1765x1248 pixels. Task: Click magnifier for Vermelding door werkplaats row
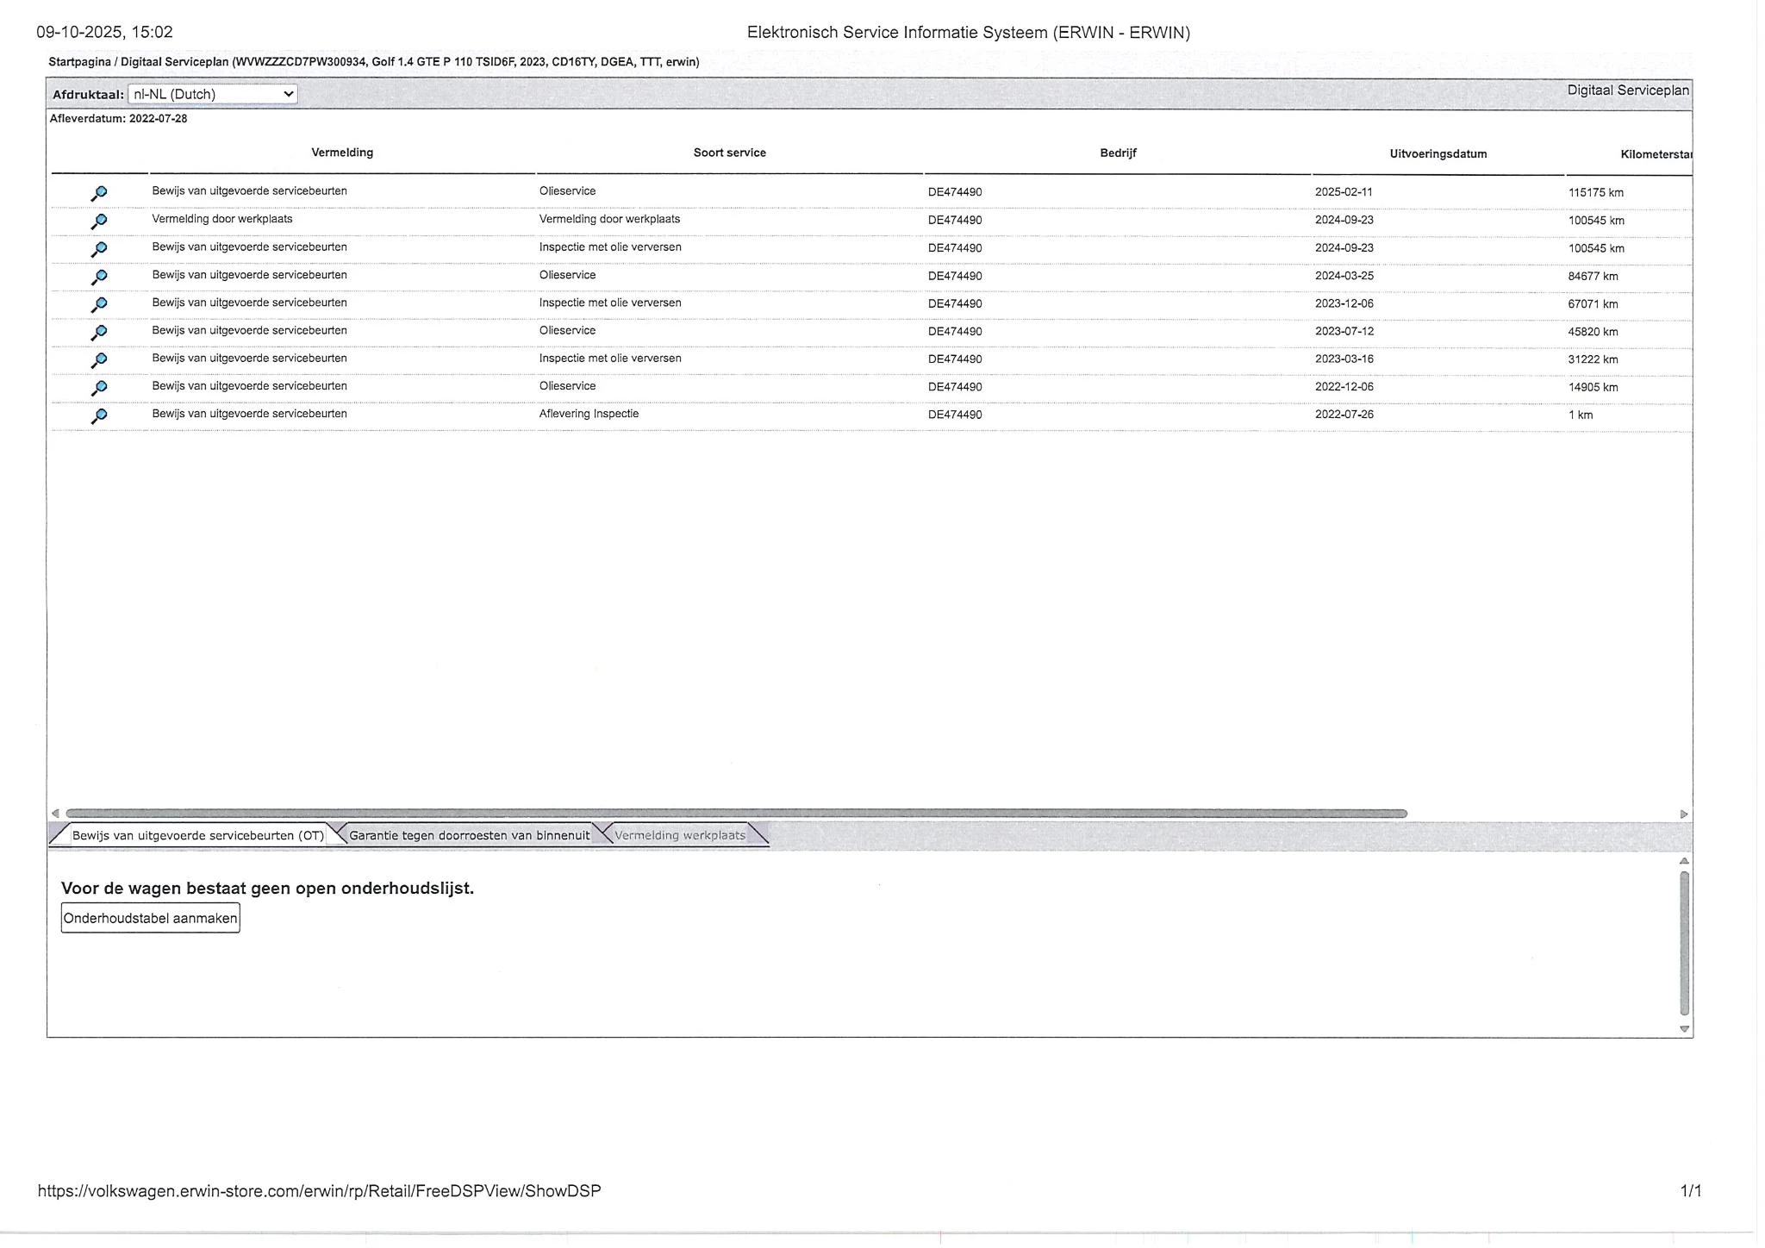(99, 222)
